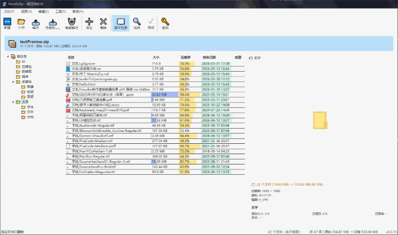This screenshot has width=398, height=235.
Task: Click the 添加 (Add) plus icon
Action: tap(89, 22)
